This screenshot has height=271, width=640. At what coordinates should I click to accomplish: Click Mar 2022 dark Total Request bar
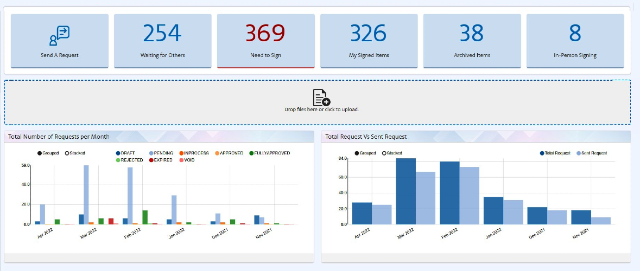point(405,191)
